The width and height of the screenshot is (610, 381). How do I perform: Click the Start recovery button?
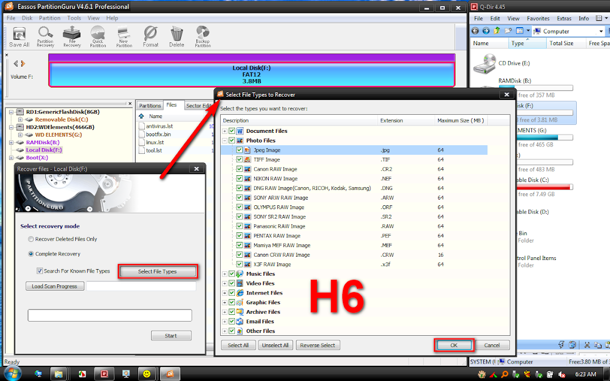click(x=171, y=336)
